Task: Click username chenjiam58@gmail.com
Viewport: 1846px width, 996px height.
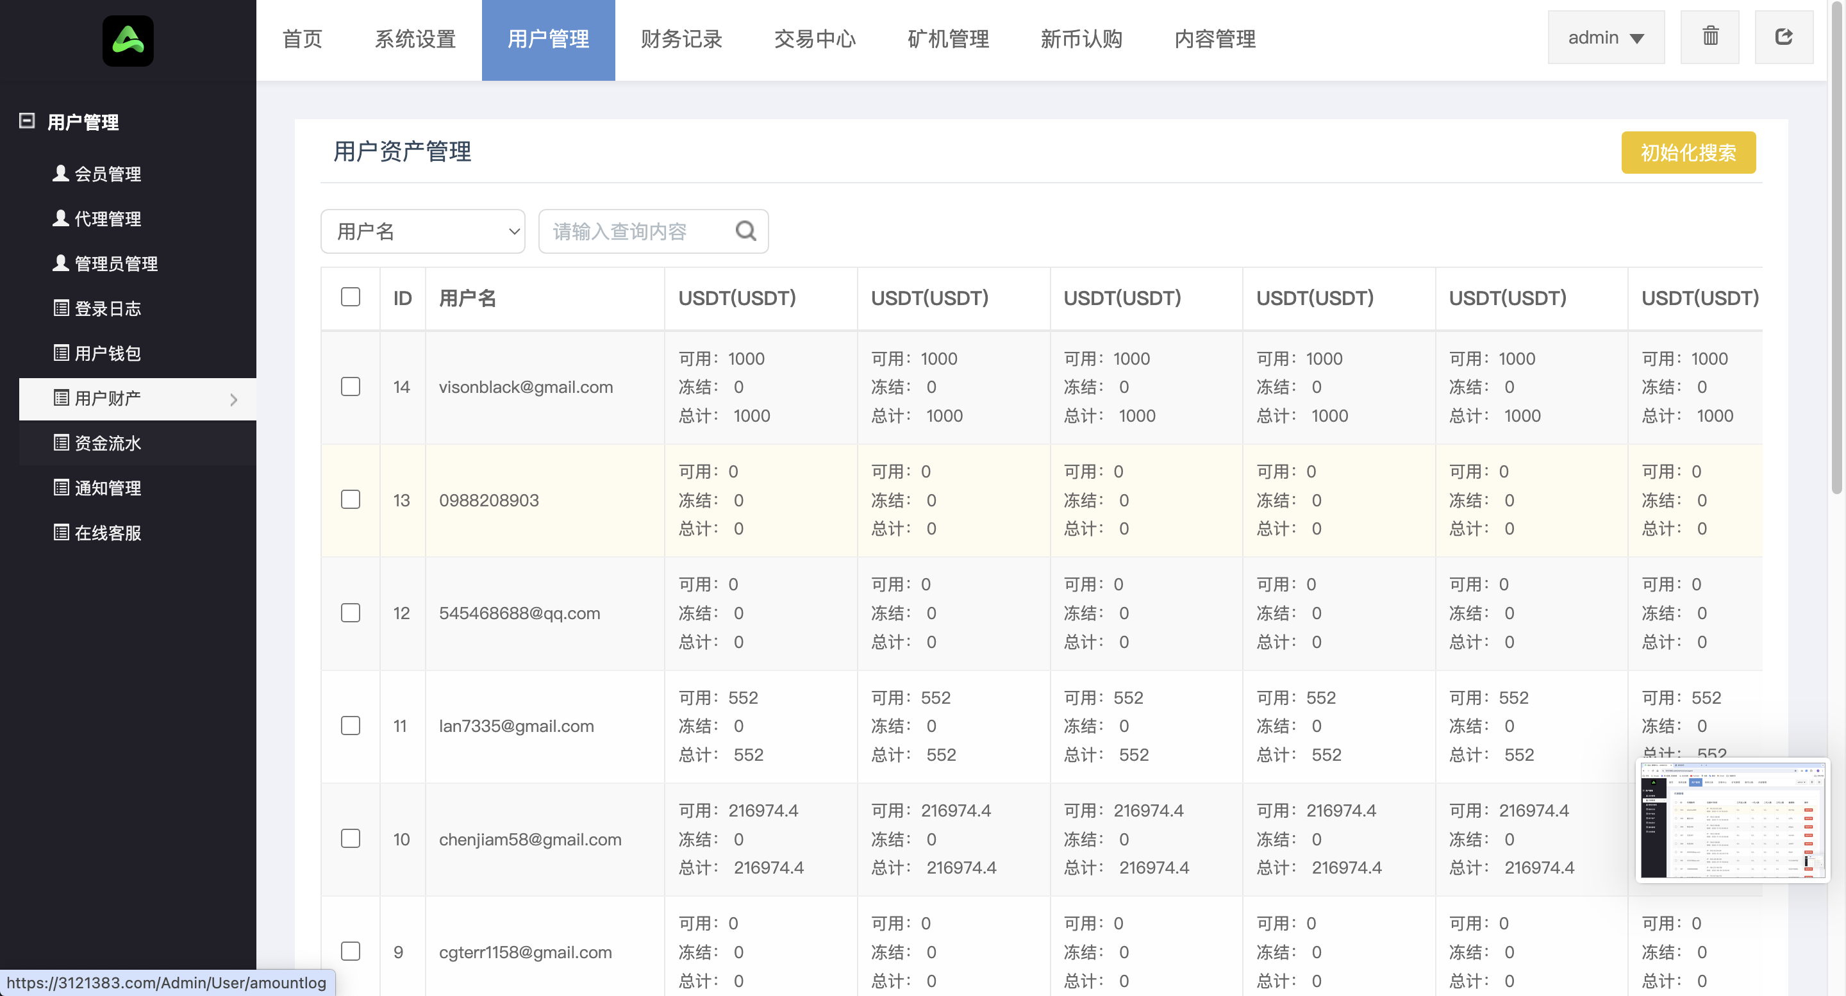Action: [x=530, y=839]
